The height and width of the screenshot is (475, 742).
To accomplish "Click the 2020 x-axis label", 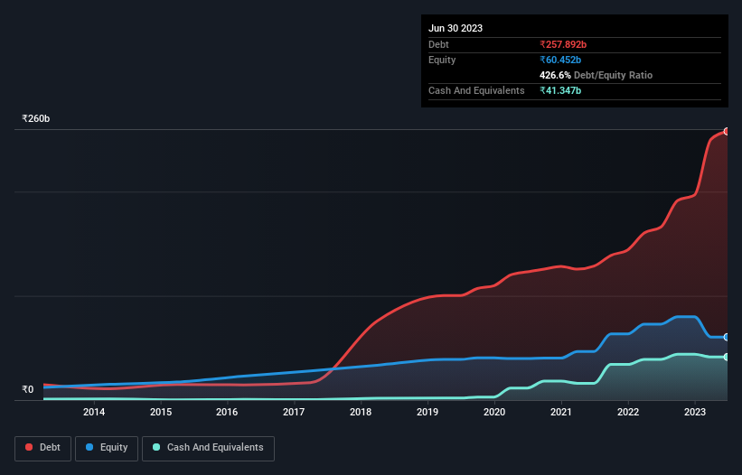I will point(494,412).
